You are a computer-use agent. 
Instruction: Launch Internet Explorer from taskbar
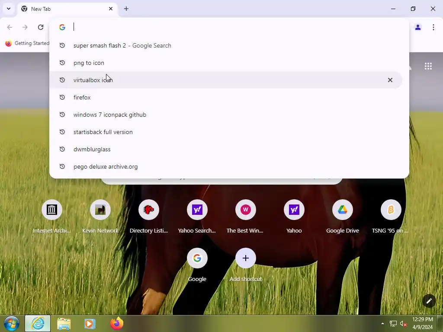tap(38, 323)
